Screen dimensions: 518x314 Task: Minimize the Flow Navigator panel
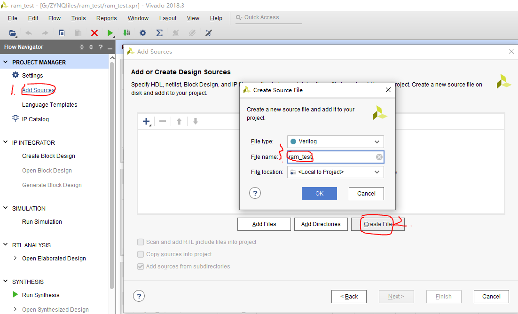[x=110, y=48]
